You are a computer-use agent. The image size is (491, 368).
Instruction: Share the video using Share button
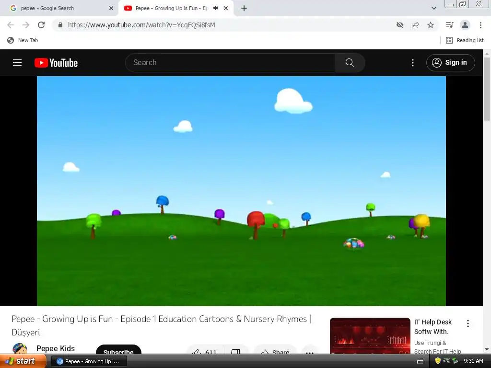click(x=275, y=350)
